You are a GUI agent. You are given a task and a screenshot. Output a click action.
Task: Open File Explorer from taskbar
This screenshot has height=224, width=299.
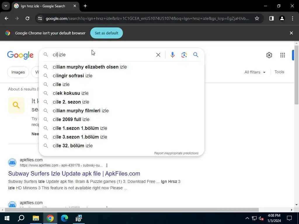[x=36, y=218]
